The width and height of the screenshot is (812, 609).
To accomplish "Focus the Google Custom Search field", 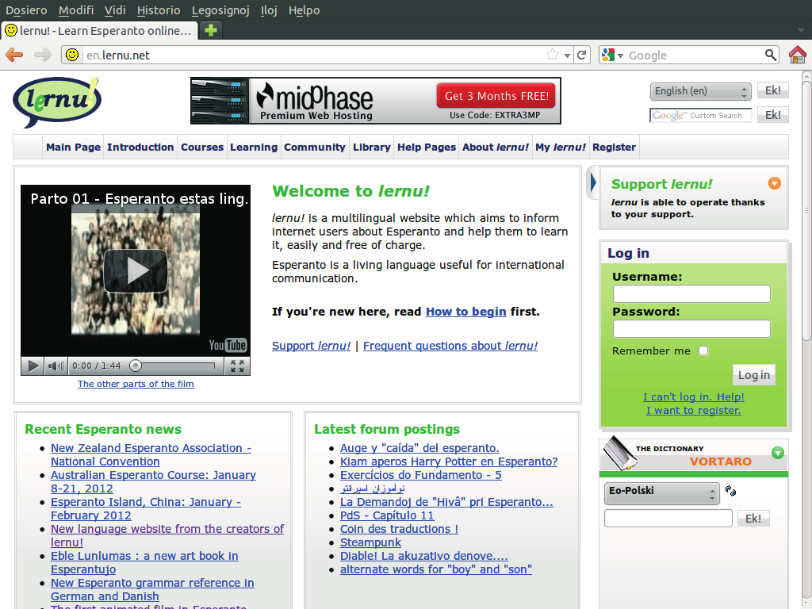I will coord(701,116).
